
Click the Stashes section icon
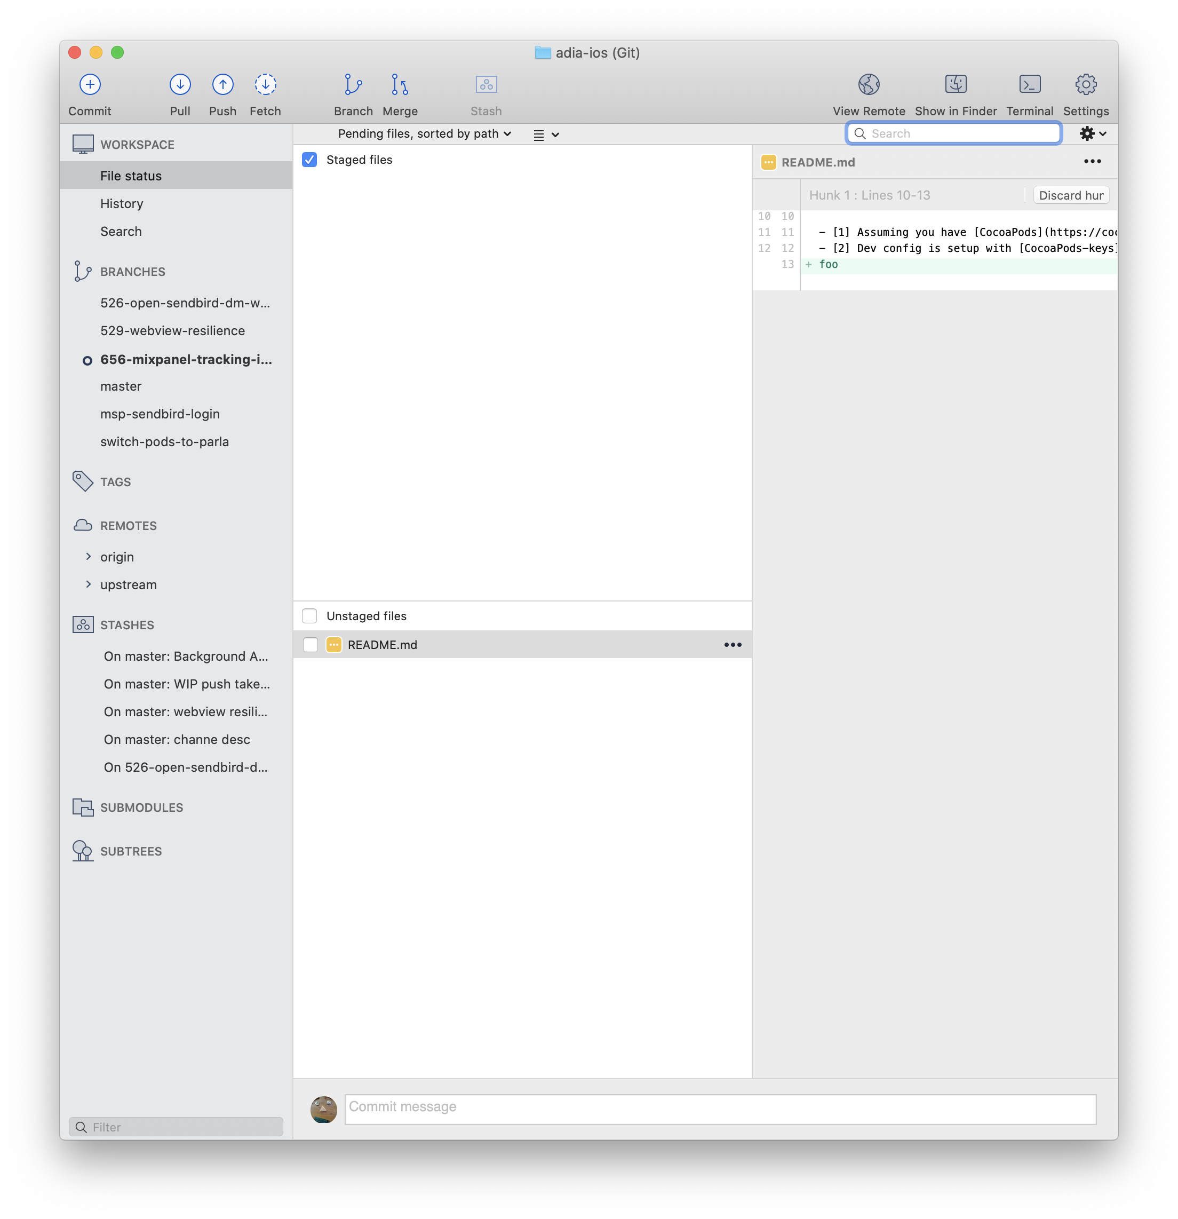click(83, 624)
